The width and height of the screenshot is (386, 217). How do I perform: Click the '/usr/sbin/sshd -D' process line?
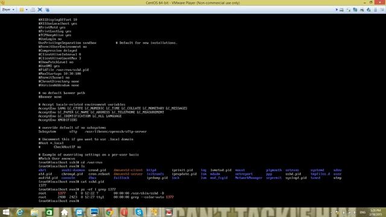(x=101, y=193)
